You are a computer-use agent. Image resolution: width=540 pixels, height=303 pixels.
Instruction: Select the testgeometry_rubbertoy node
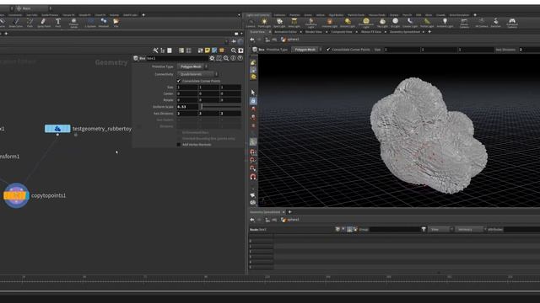(x=57, y=129)
